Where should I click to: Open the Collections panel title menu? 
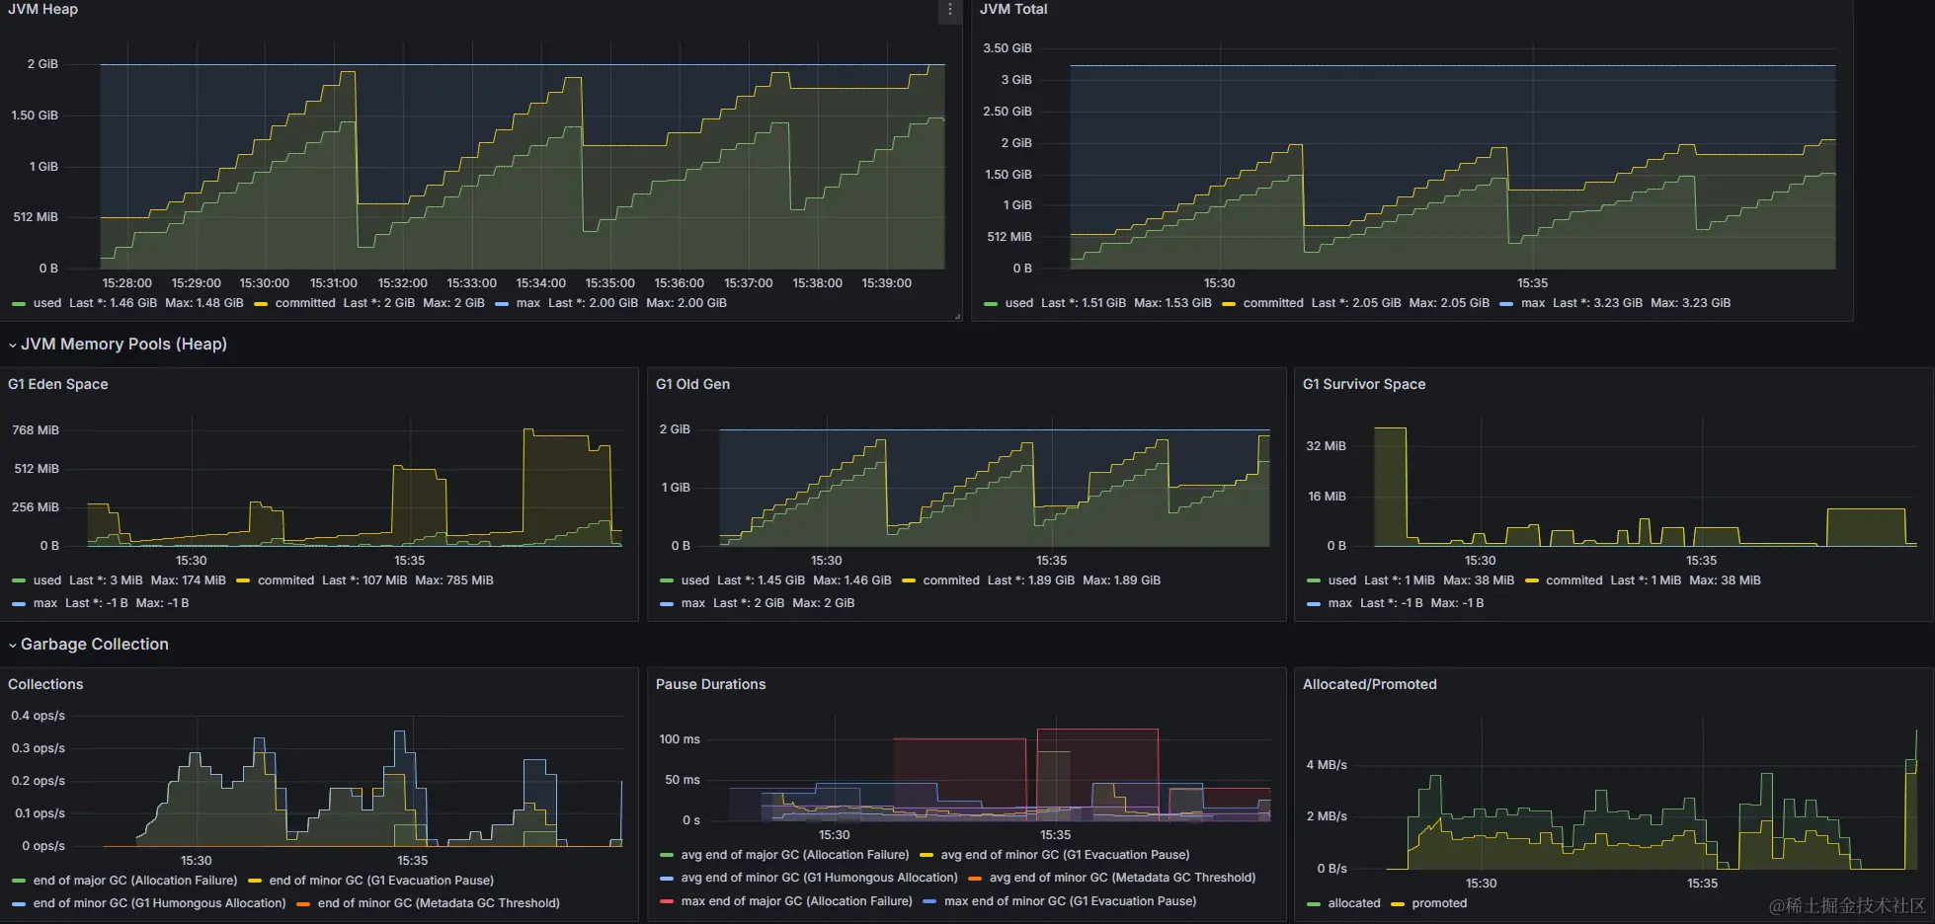click(x=45, y=684)
